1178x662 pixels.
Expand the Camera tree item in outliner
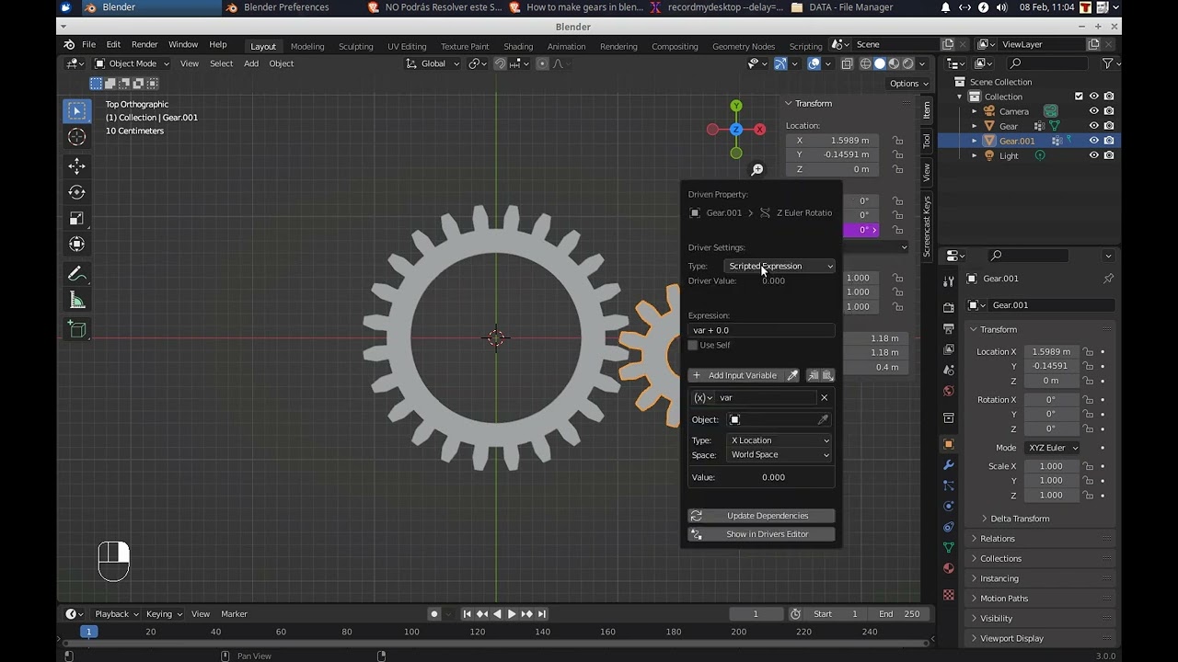coord(975,111)
